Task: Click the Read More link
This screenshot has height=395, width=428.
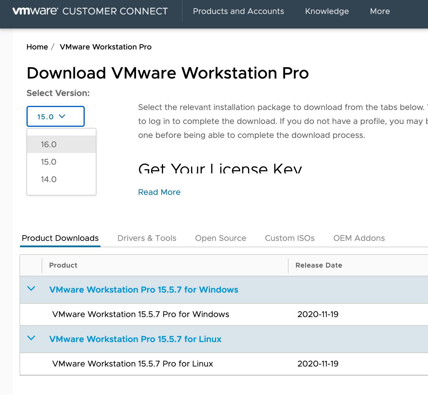Action: pos(159,192)
